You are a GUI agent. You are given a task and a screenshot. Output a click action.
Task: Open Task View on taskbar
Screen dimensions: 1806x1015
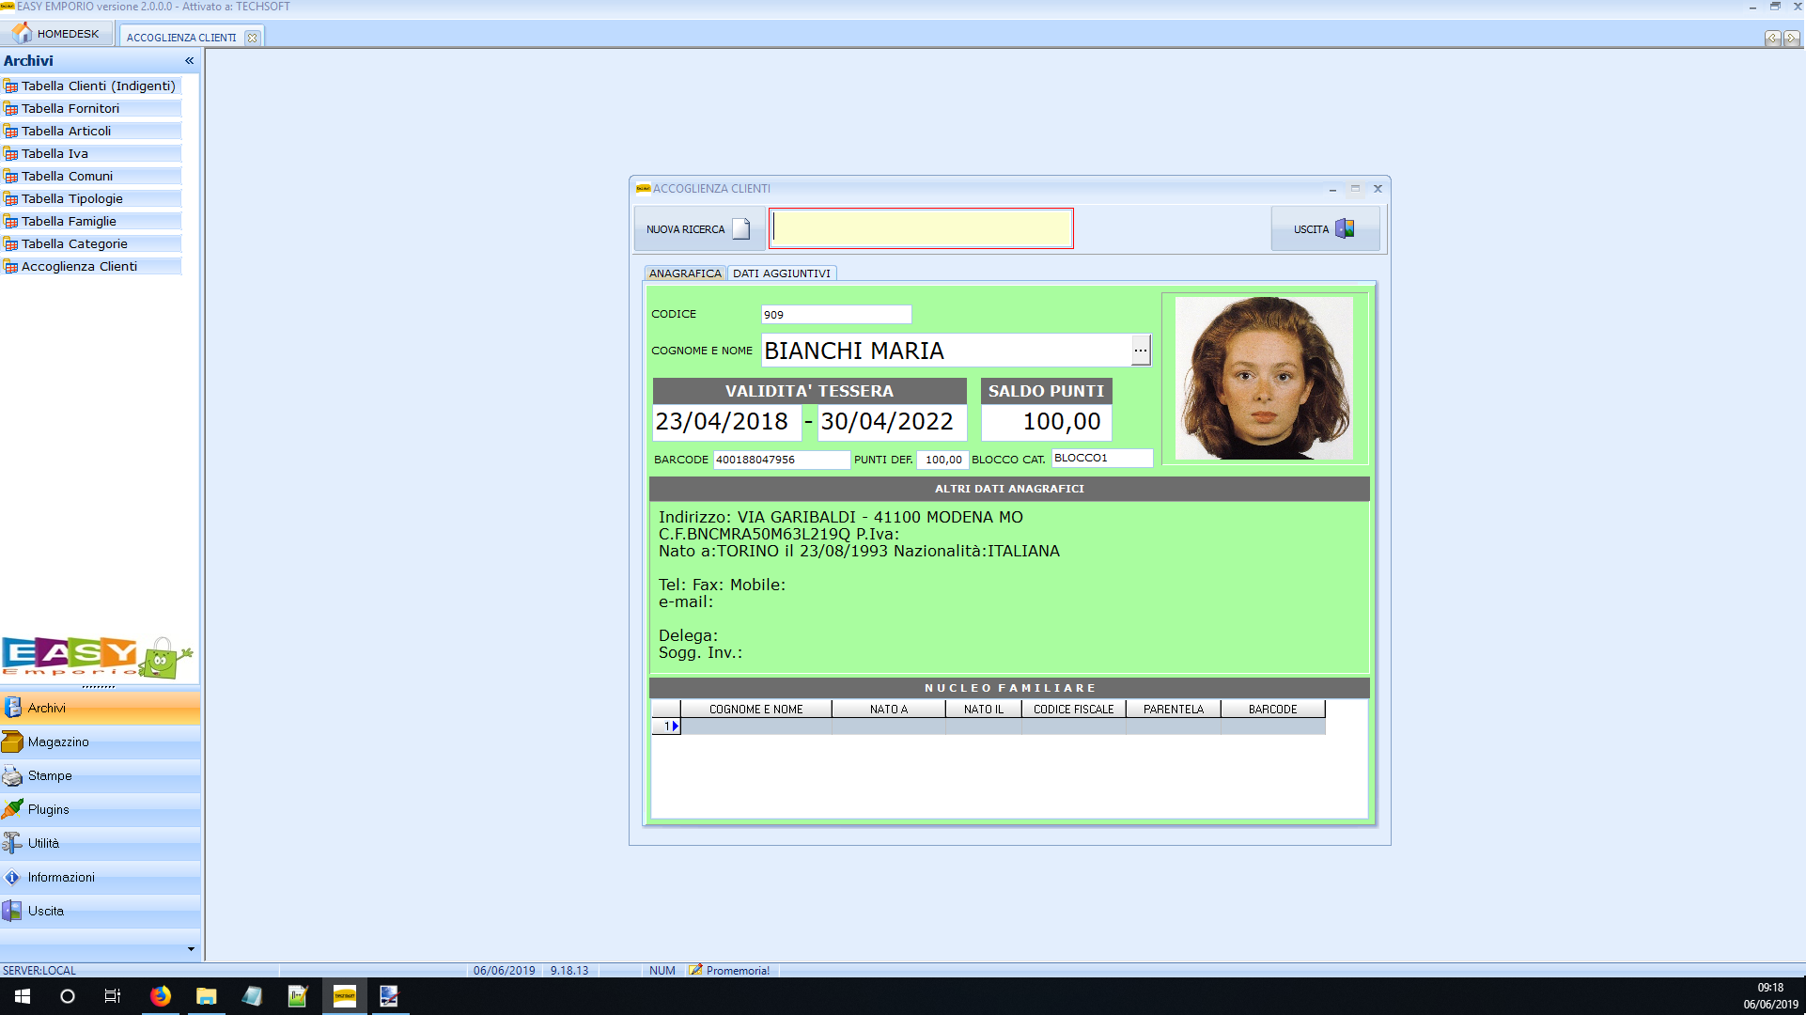point(113,996)
